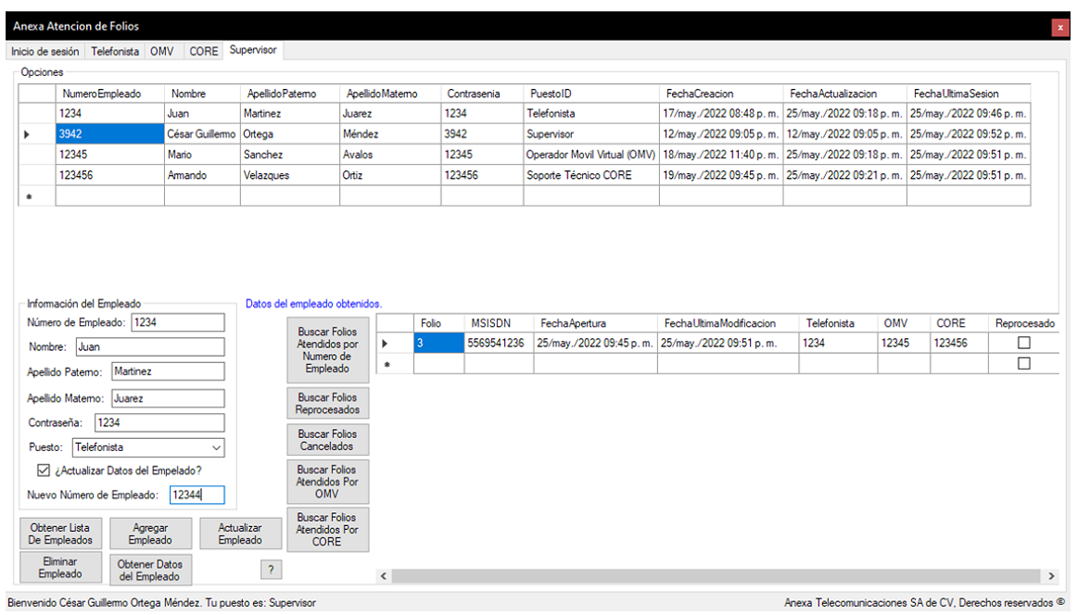Image resolution: width=1078 pixels, height=615 pixels.
Task: Toggle the Reprocesado checkbox in the new row
Action: pos(1024,364)
